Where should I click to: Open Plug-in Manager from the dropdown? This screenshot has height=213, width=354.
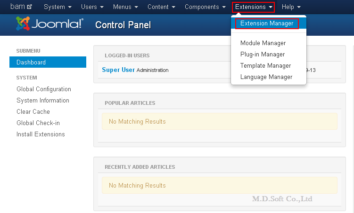(263, 54)
